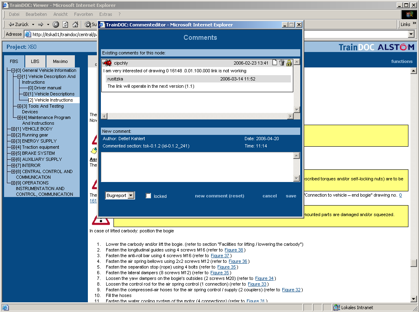Select the Vehicle Instructions tree item
This screenshot has width=419, height=312.
tap(50, 100)
